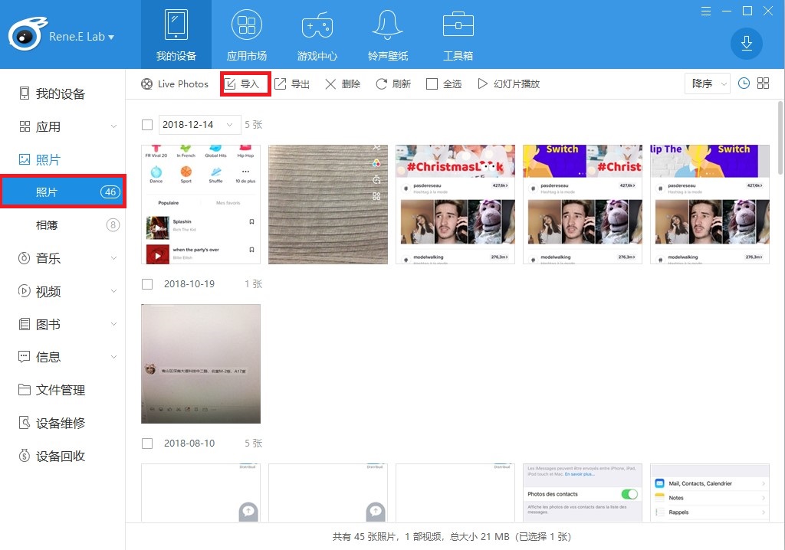
Task: Click the 信息 message bubble icon
Action: pos(24,357)
